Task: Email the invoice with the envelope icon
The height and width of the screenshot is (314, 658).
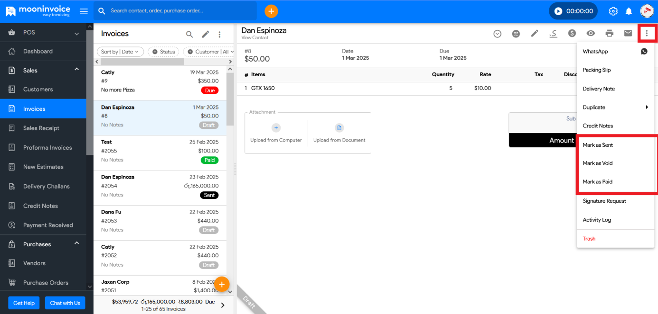Action: tap(628, 33)
